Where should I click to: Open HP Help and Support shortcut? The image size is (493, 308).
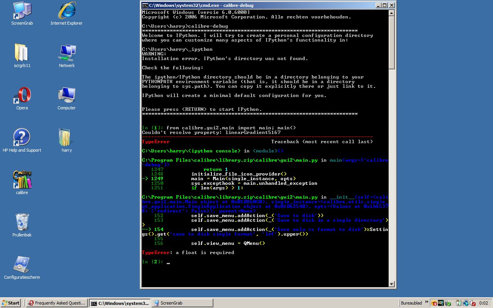22,141
